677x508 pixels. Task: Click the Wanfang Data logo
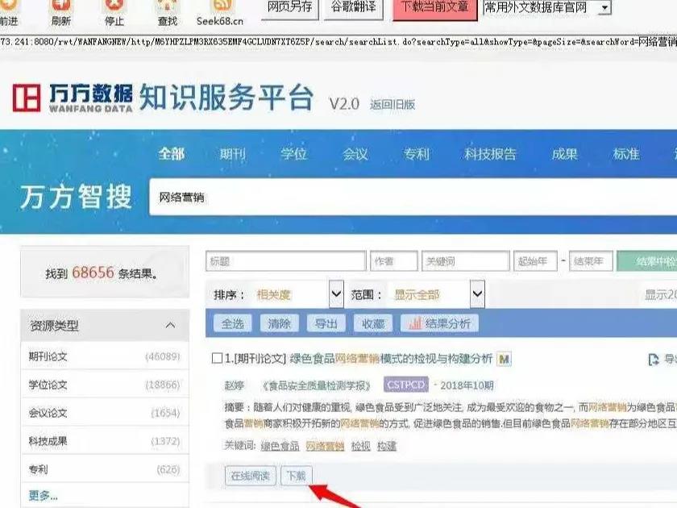tap(72, 98)
